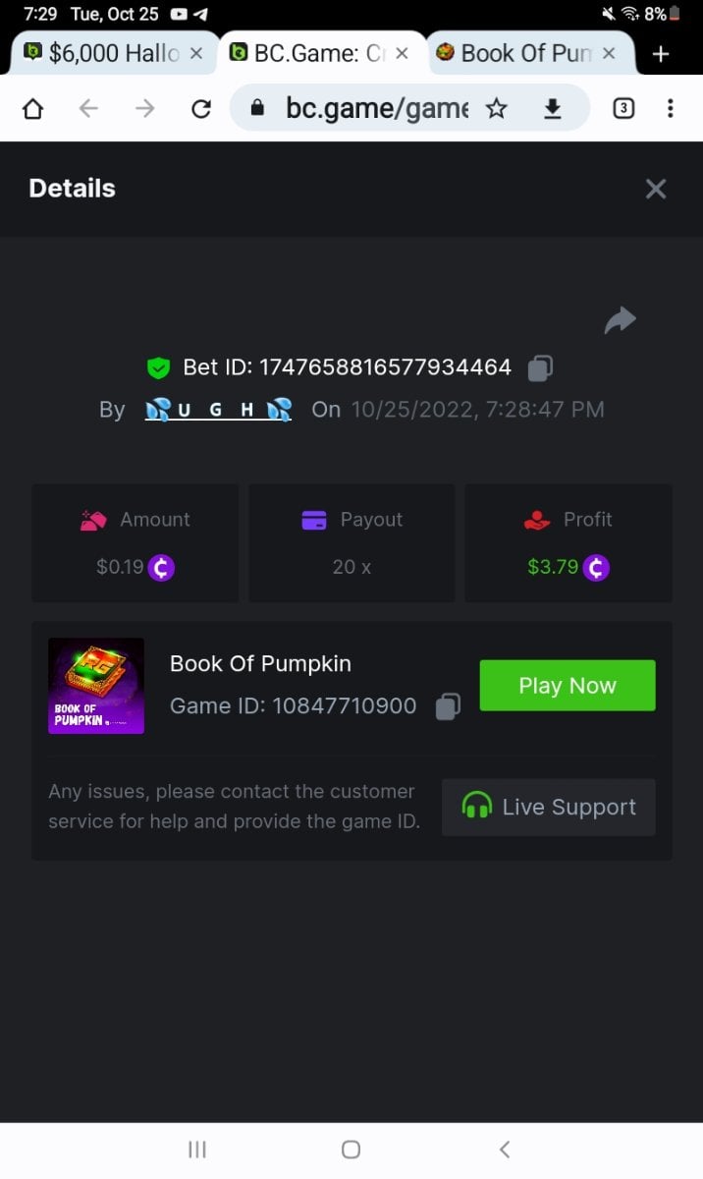The image size is (703, 1179).
Task: Copy the Bet ID to clipboard
Action: (540, 368)
